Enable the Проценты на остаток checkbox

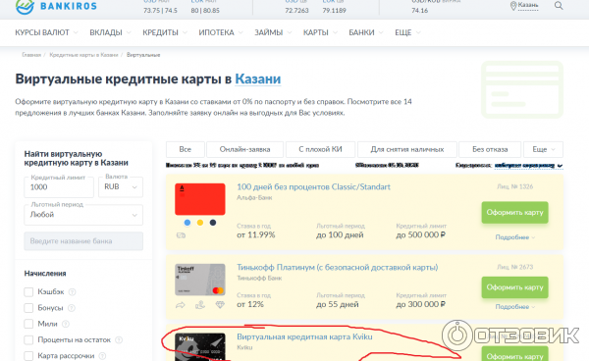(x=28, y=340)
